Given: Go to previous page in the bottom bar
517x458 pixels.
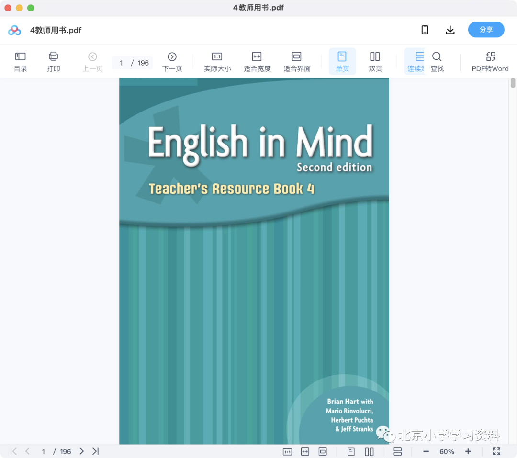Looking at the screenshot, I should tap(27, 451).
